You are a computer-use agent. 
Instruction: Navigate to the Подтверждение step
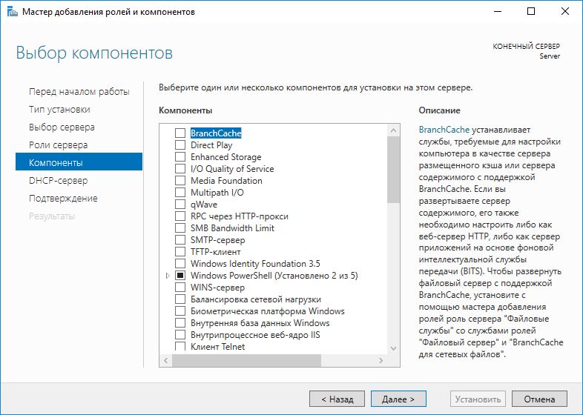(63, 198)
